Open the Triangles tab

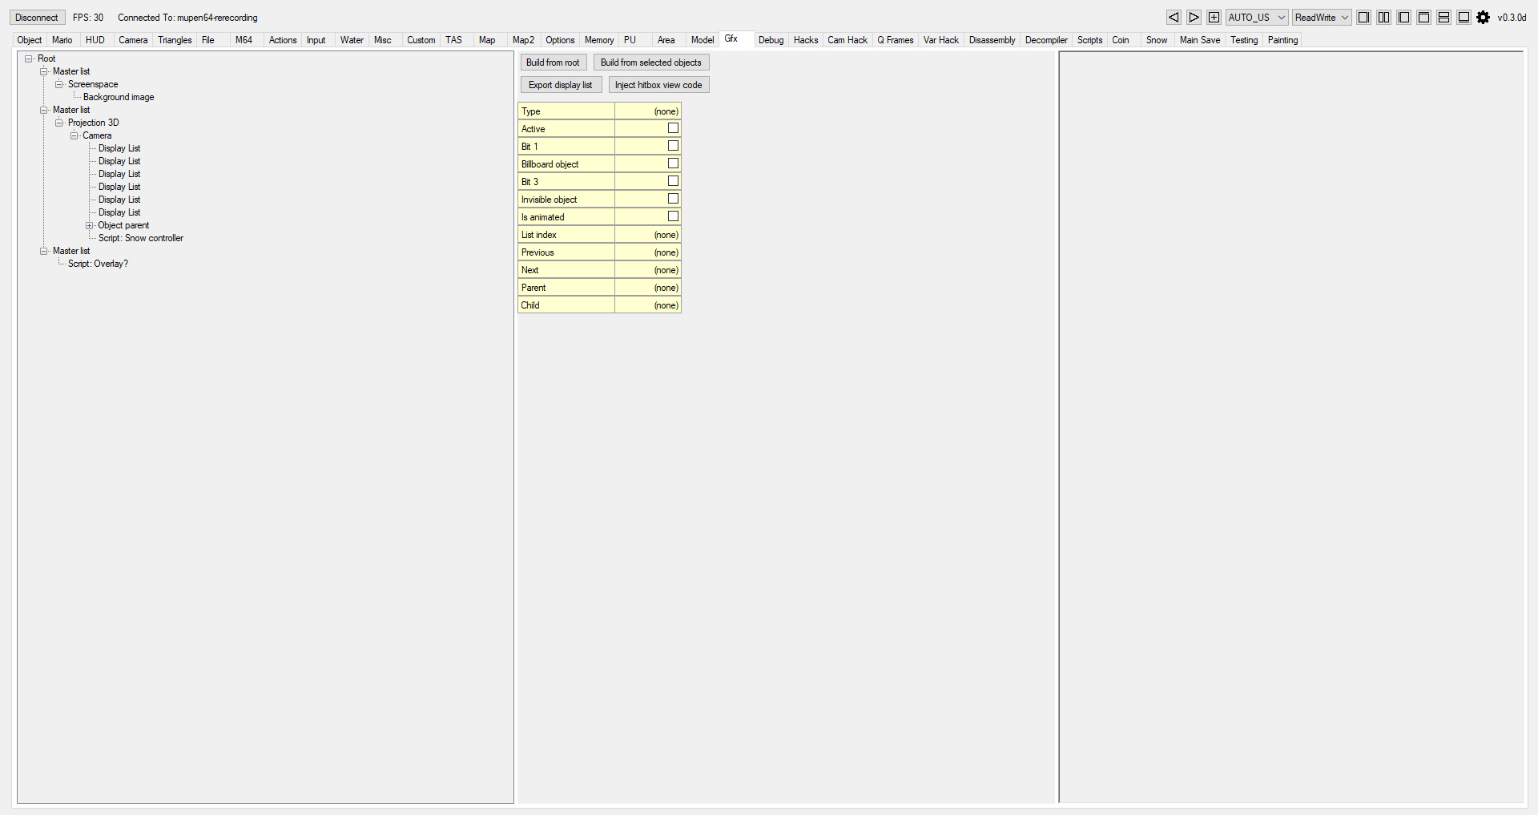click(x=175, y=40)
